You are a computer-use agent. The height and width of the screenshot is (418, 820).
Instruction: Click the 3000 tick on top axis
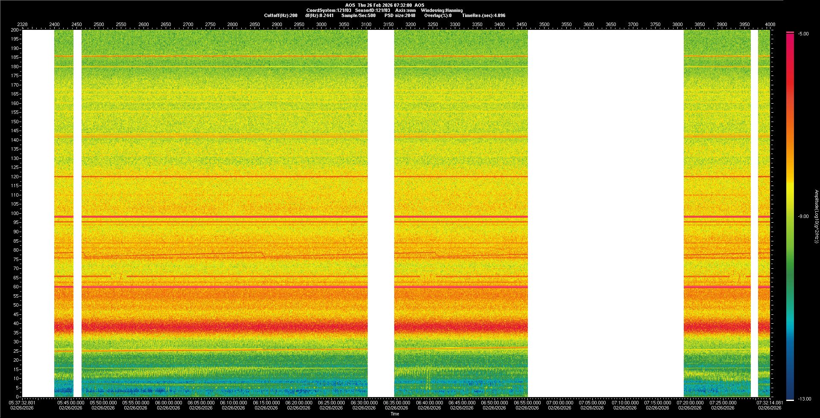321,25
